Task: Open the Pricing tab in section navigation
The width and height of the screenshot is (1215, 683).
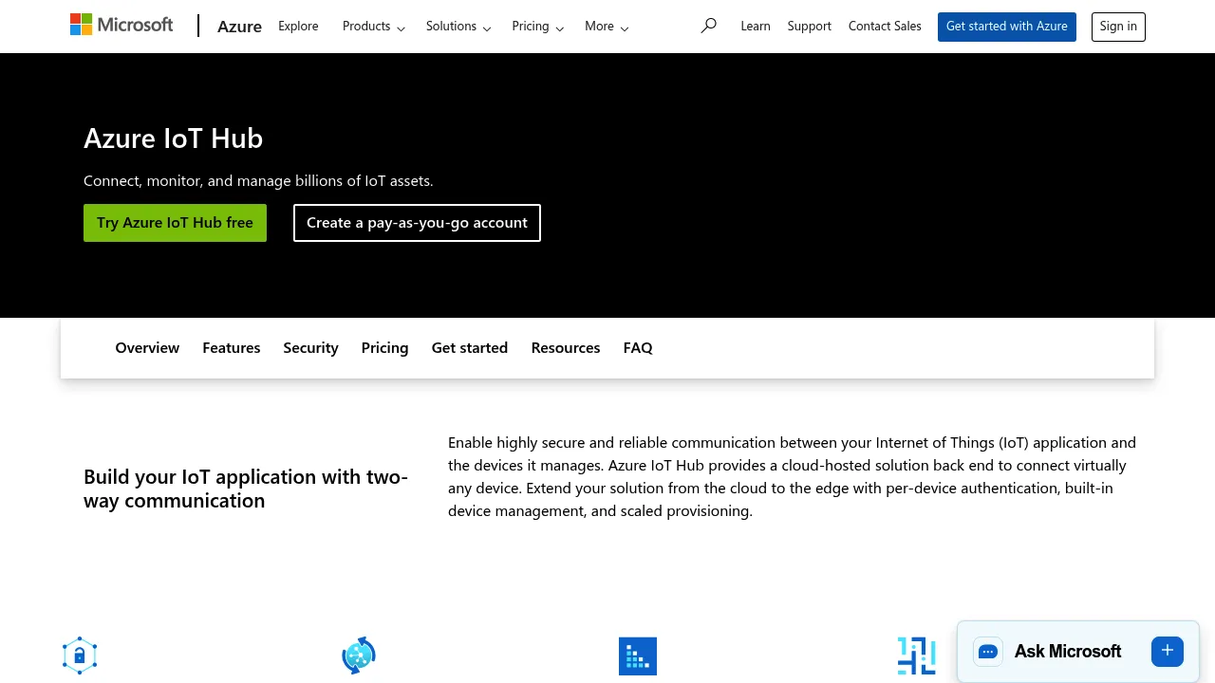Action: coord(384,348)
